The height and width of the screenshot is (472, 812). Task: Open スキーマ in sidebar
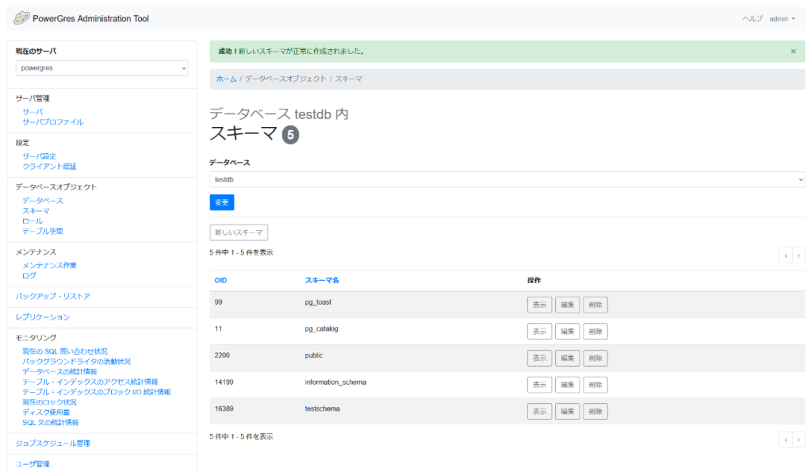36,211
